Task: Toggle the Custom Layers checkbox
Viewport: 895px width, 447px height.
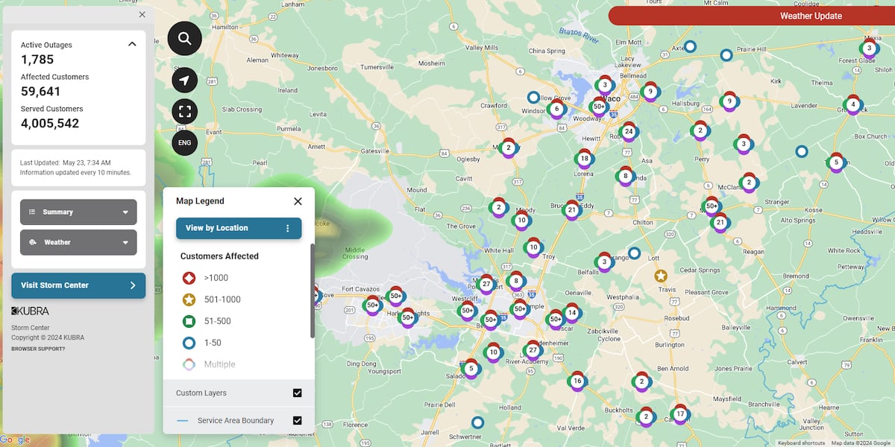Action: pos(297,393)
